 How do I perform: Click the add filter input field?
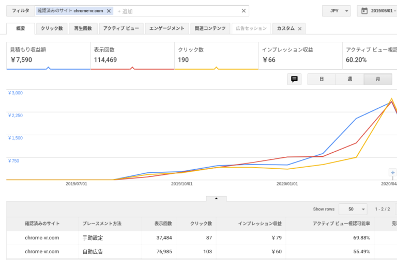(x=177, y=11)
